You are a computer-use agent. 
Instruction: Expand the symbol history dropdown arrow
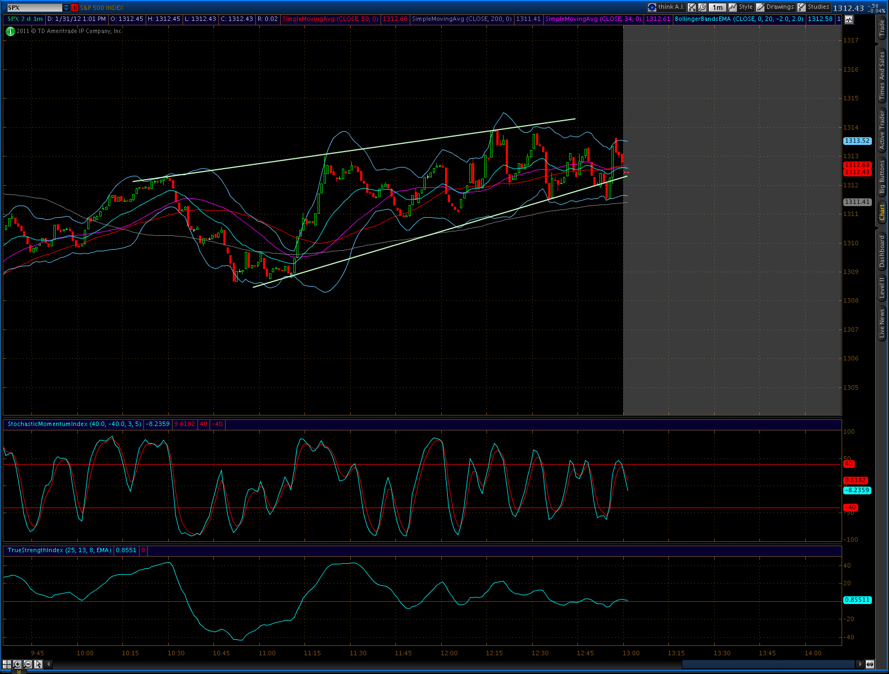coord(66,8)
